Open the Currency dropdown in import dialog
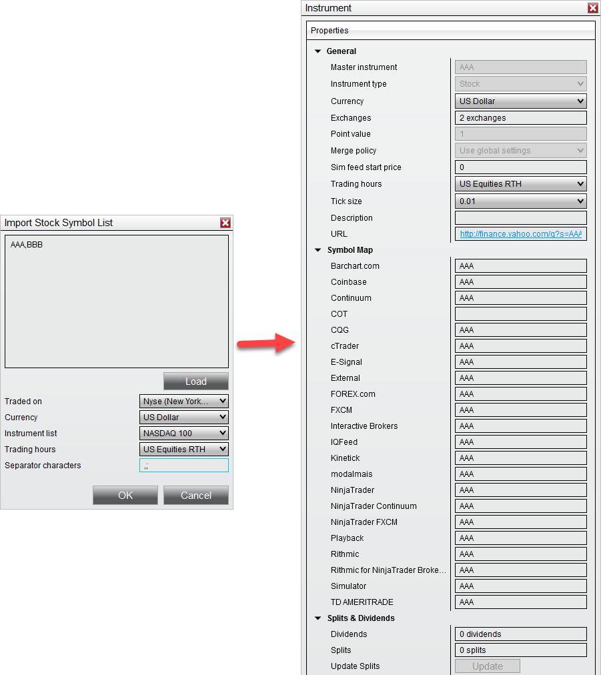 click(x=184, y=417)
